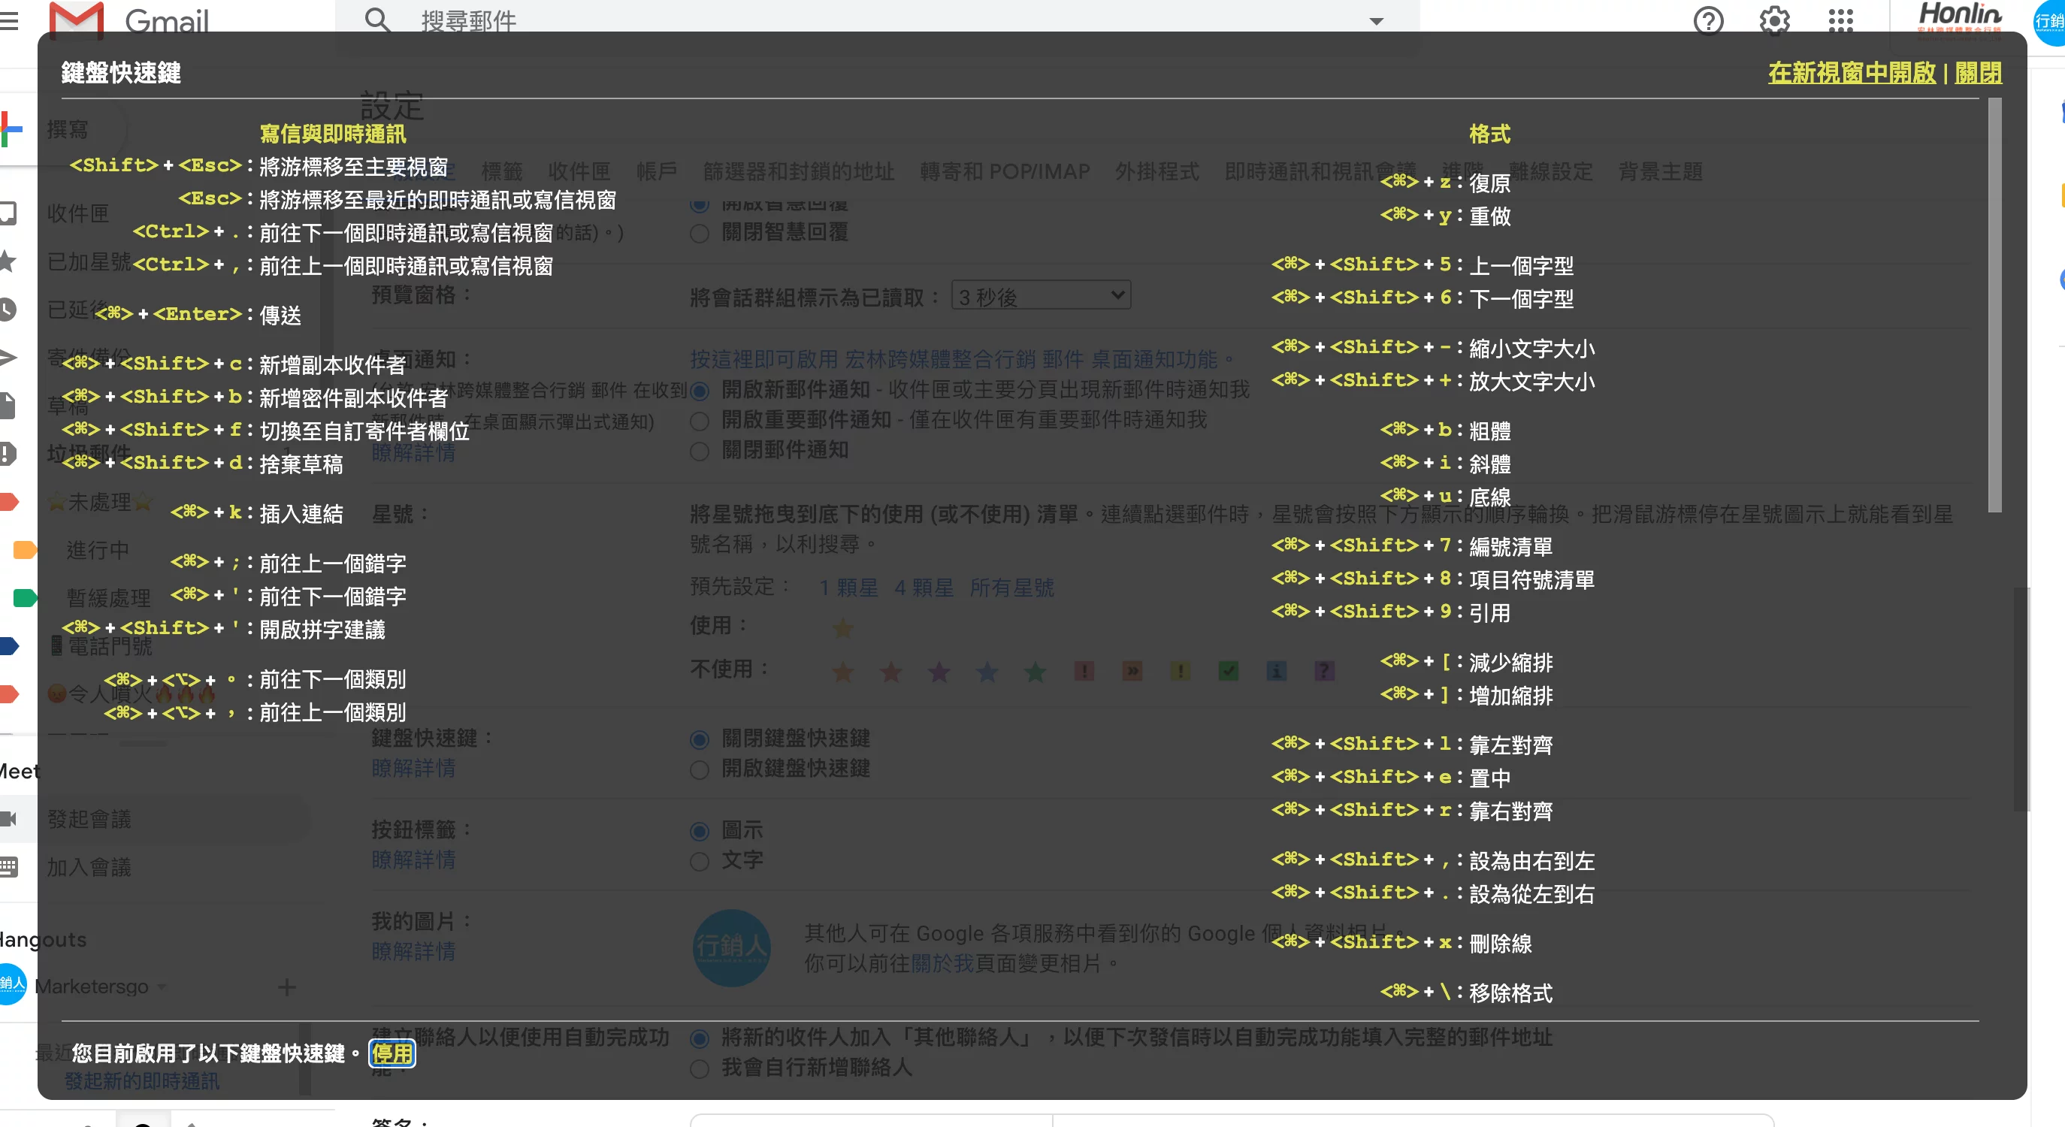Open the main menu hamburger icon
The image size is (2065, 1127).
tap(10, 21)
